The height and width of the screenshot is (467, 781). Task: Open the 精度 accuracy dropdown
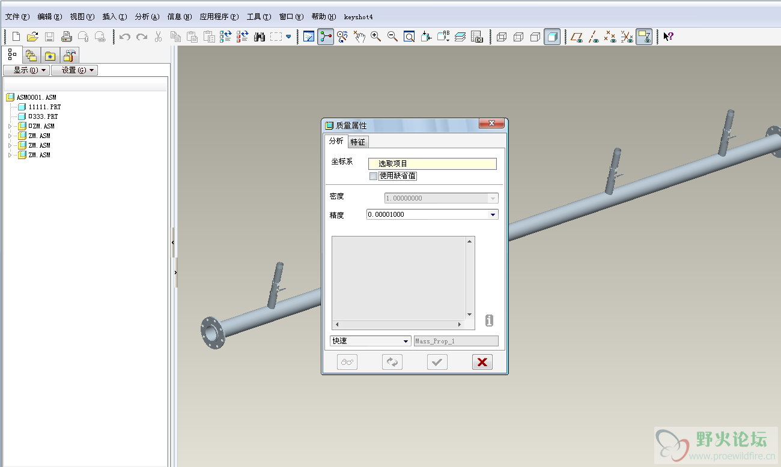(493, 214)
